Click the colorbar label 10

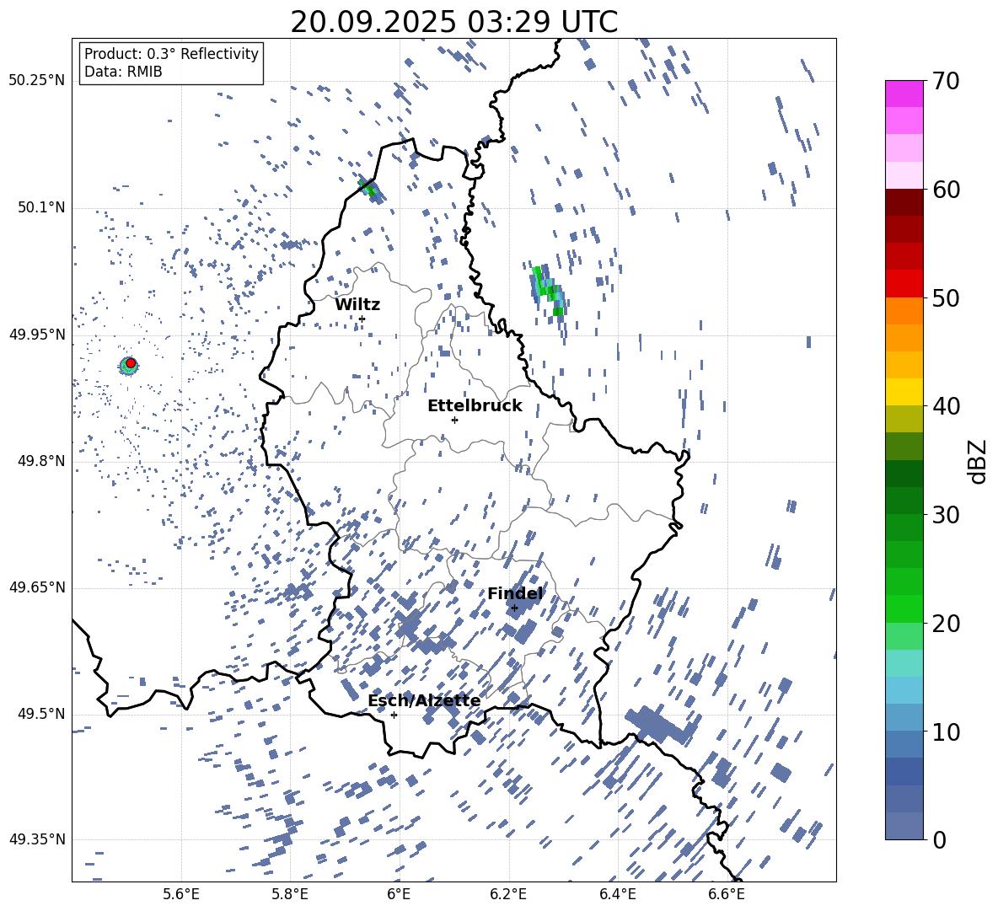click(x=946, y=731)
